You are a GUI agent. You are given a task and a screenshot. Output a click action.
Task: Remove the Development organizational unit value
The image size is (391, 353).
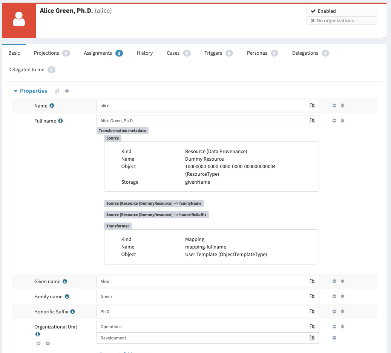click(334, 338)
